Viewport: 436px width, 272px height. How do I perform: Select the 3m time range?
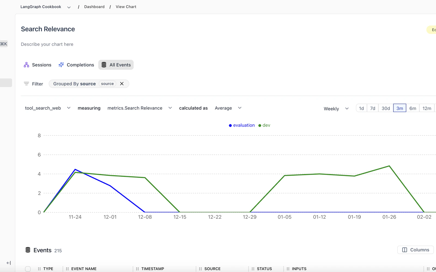(x=400, y=108)
